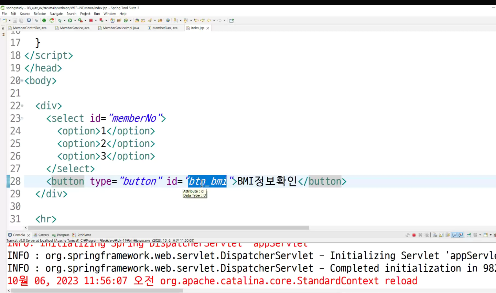Viewport: 496px width, 293px height.
Task: Navigate Forward with the grey right arrow
Action: tap(219, 21)
